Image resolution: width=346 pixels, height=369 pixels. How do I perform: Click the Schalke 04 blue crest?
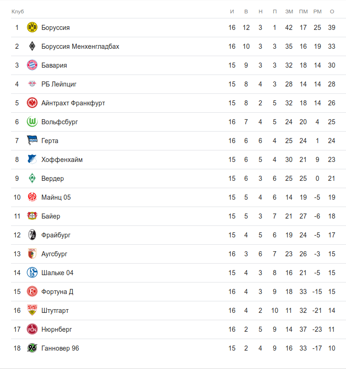point(32,273)
